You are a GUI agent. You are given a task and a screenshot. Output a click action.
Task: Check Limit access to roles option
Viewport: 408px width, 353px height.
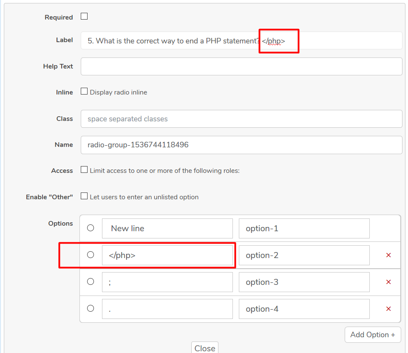pos(84,169)
